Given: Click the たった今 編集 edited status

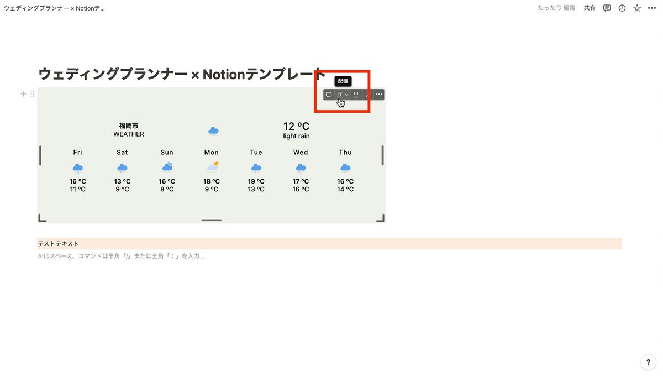Looking at the screenshot, I should [x=556, y=8].
